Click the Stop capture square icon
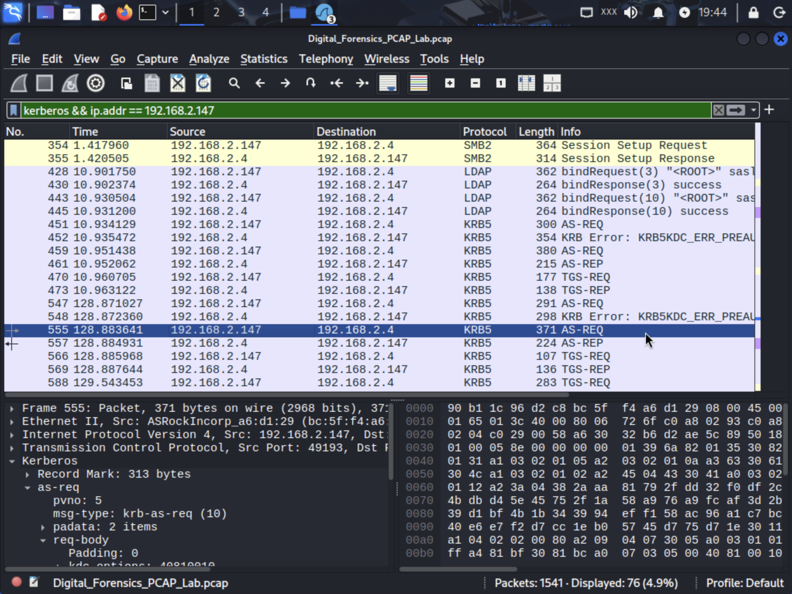This screenshot has width=792, height=594. (x=45, y=83)
